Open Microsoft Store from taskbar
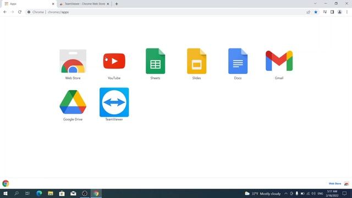The width and height of the screenshot is (352, 198). coord(62,194)
